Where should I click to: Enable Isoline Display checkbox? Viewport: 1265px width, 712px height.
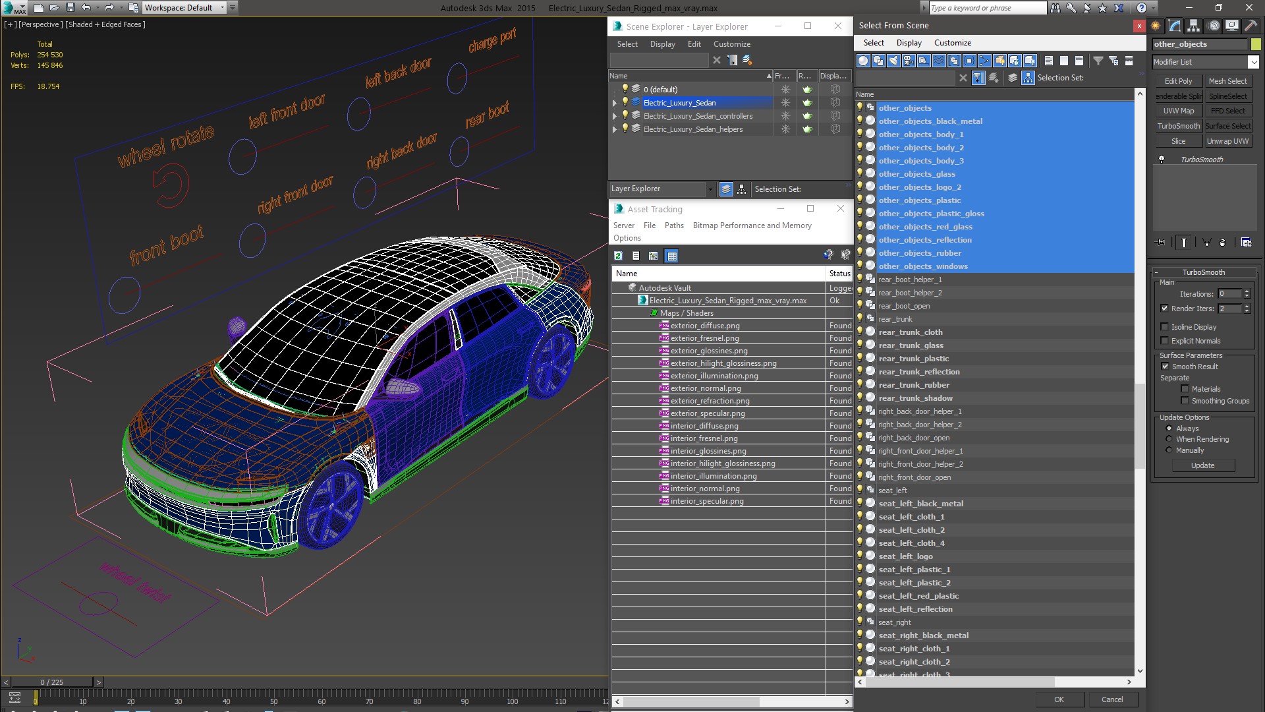tap(1164, 327)
